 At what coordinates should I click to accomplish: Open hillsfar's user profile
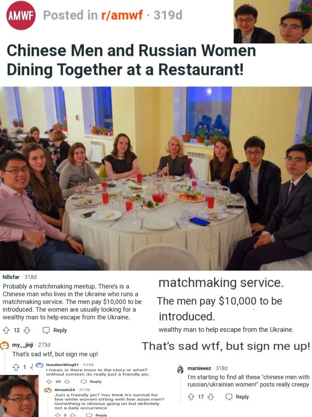[x=11, y=277]
